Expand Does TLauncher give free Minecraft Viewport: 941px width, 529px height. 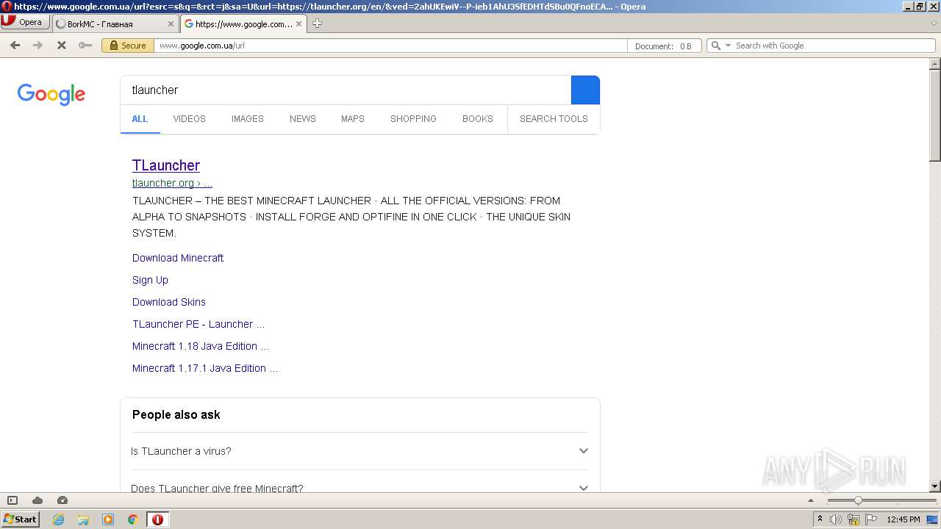click(359, 488)
